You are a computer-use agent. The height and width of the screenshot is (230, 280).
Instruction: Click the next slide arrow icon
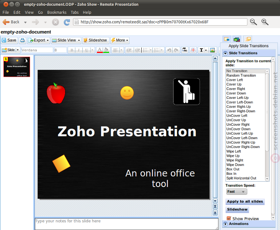click(215, 213)
